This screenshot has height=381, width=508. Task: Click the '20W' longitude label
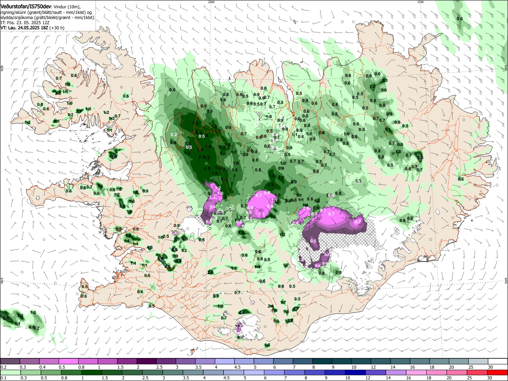point(211,2)
